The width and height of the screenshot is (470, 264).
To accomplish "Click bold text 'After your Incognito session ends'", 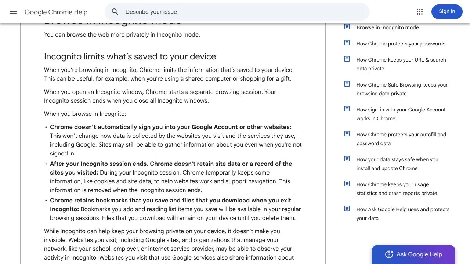I will [x=171, y=168].
